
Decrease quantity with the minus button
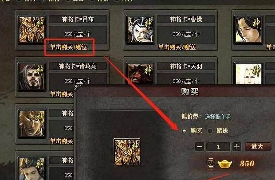coord(200,147)
